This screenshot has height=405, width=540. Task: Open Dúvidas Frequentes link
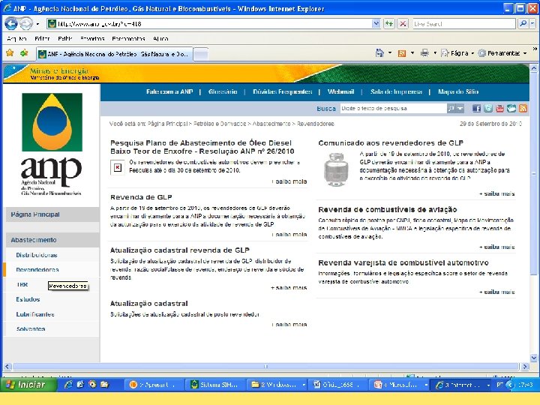(x=283, y=91)
